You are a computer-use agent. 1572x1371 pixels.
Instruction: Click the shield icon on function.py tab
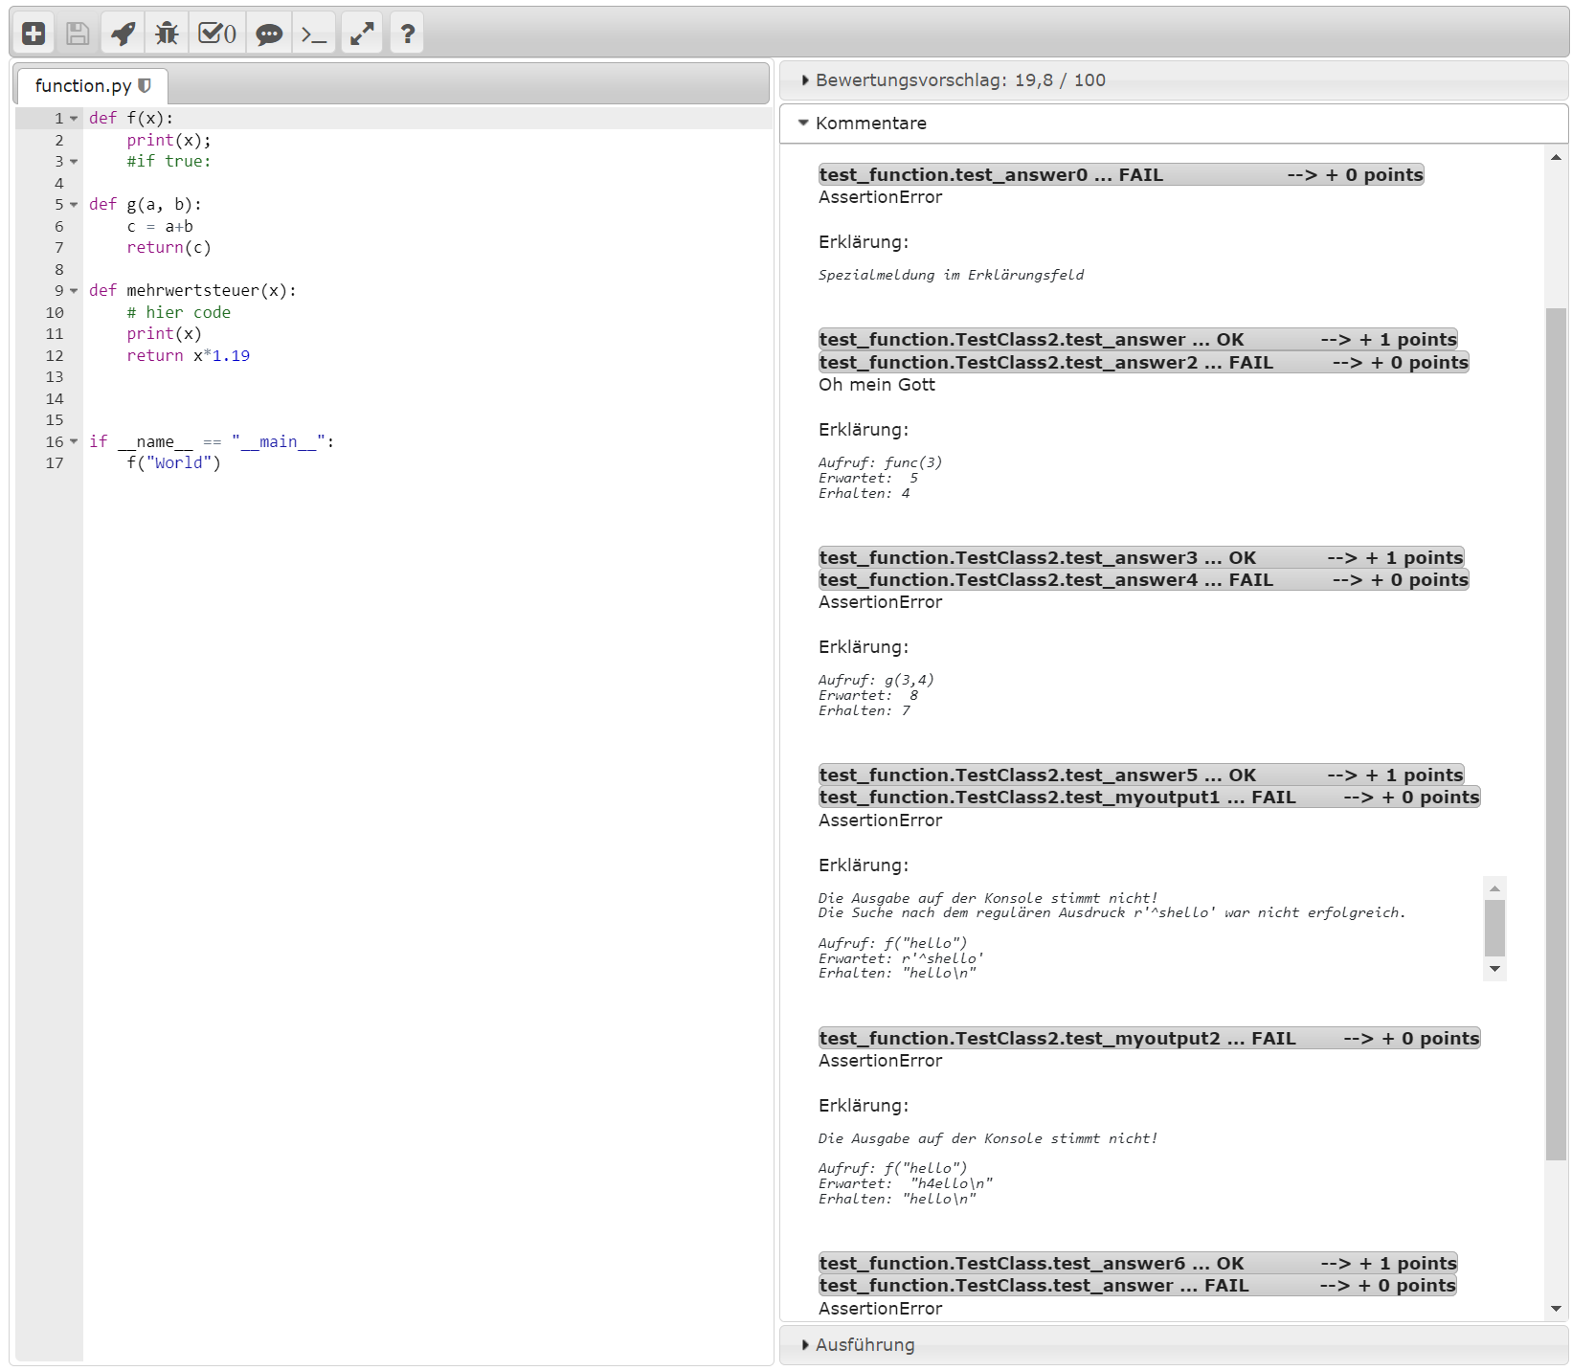pyautogui.click(x=145, y=85)
